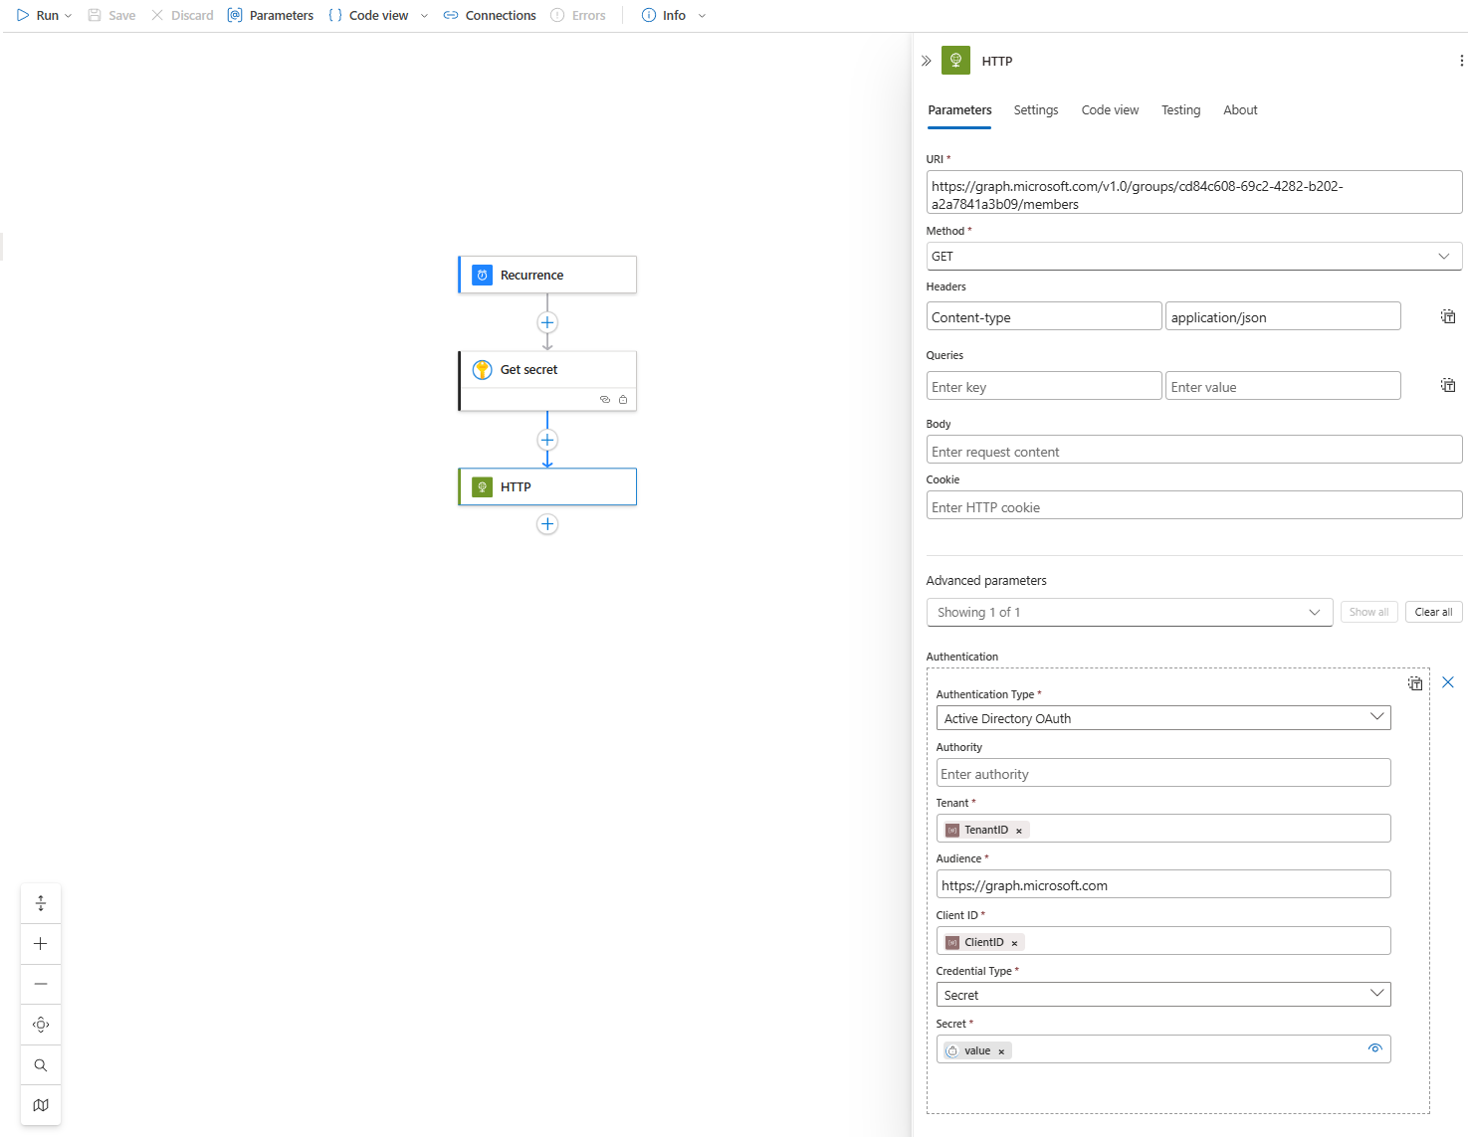Click the fit view icon in canvas controls
Screen dimensions: 1468x1137
(x=41, y=1025)
